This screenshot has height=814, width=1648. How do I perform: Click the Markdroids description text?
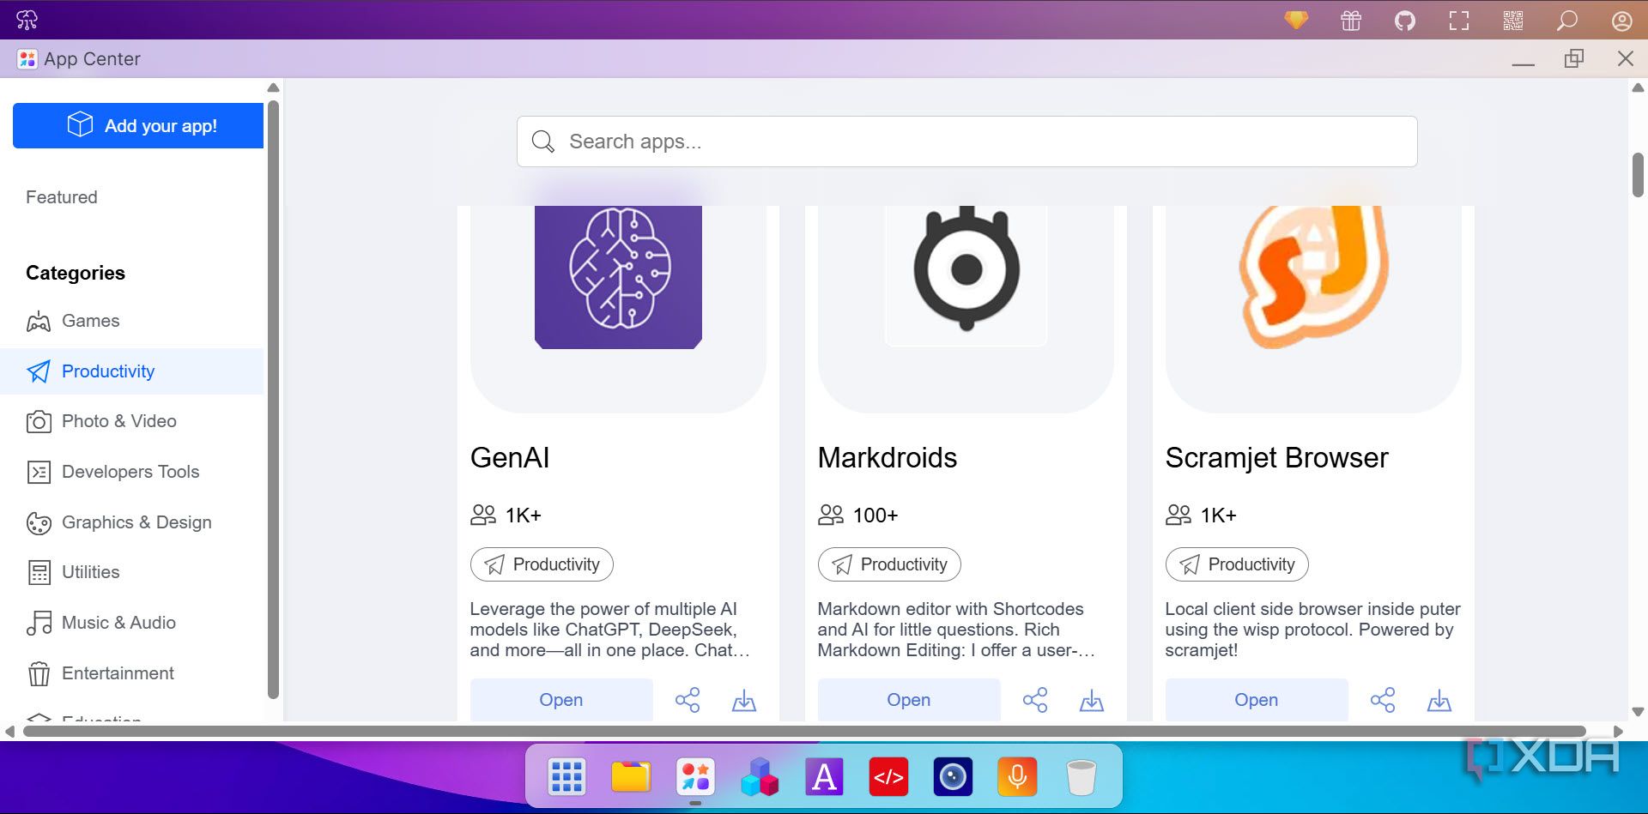pos(956,630)
